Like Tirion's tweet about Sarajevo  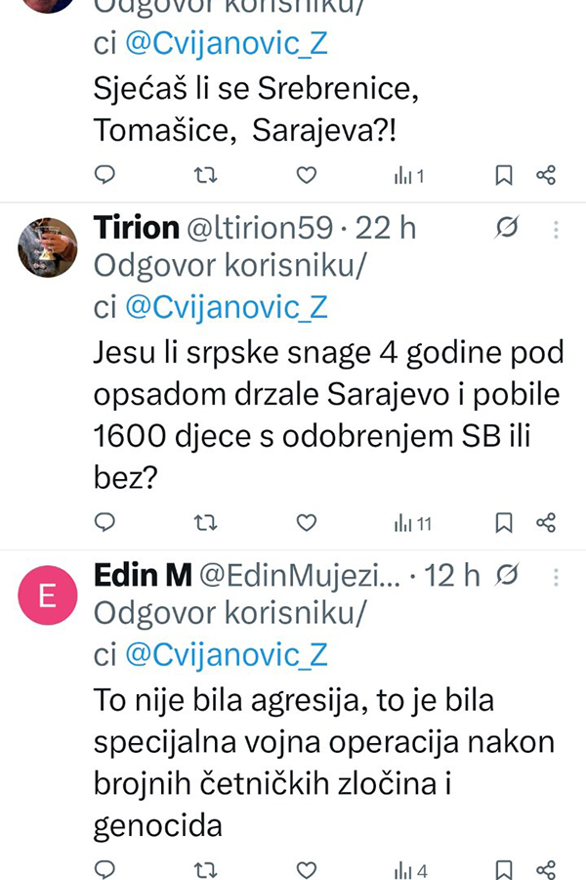coord(307,524)
